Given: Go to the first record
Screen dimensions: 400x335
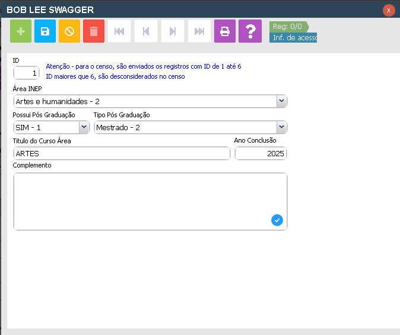Looking at the screenshot, I should 119,31.
